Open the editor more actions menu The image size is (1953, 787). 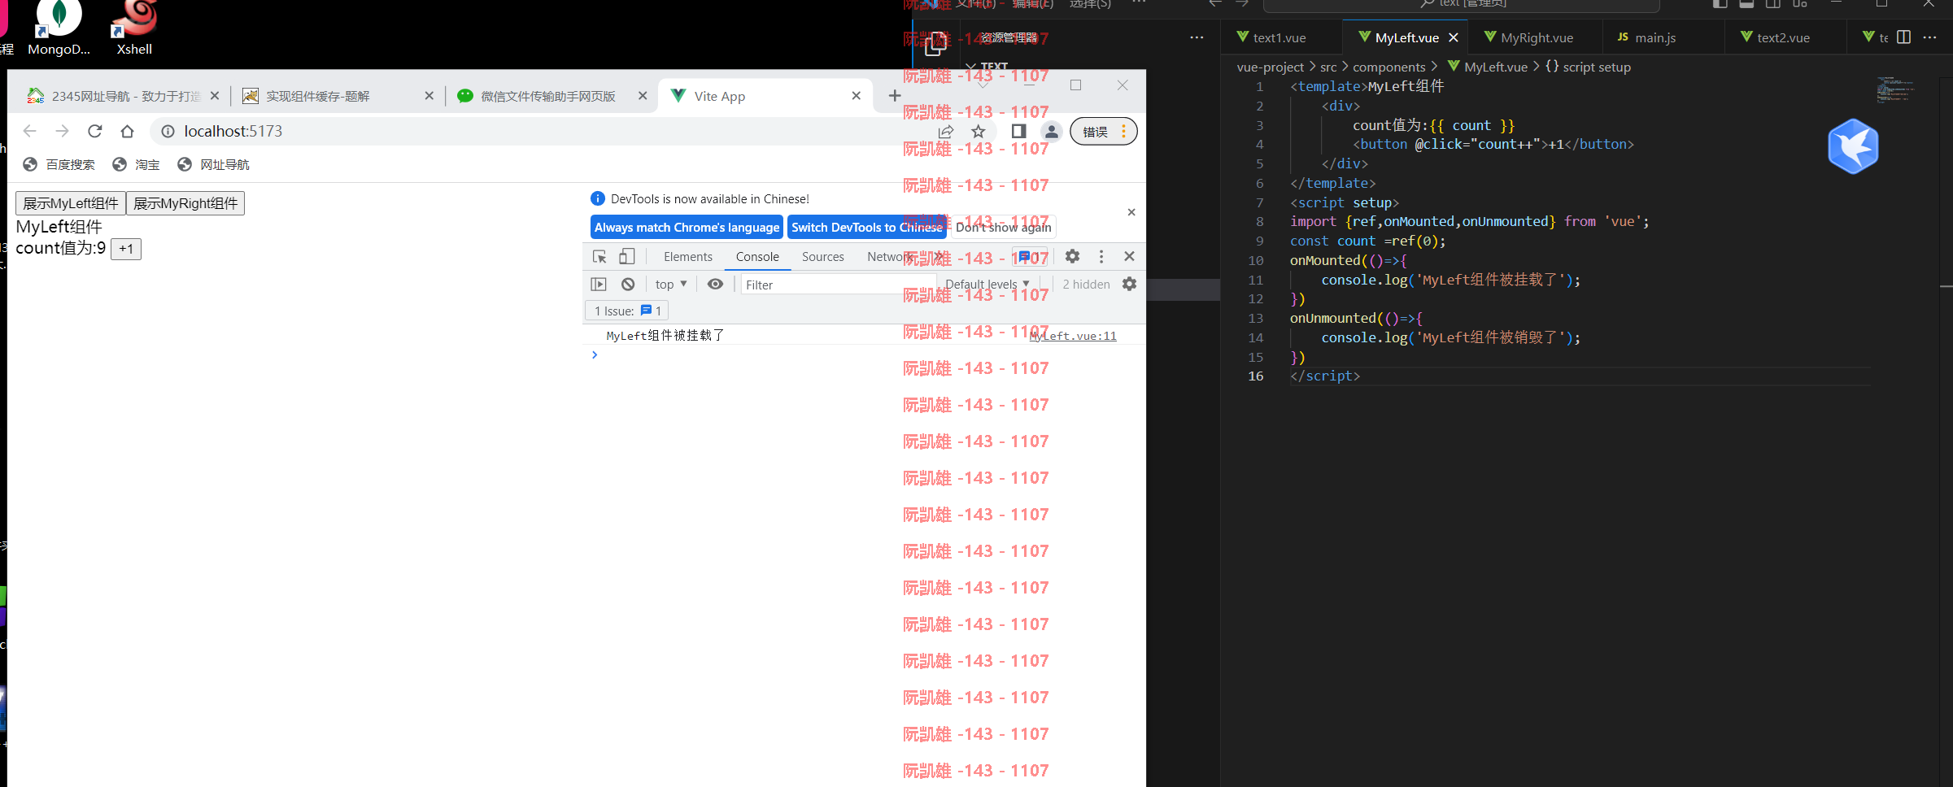[1930, 37]
